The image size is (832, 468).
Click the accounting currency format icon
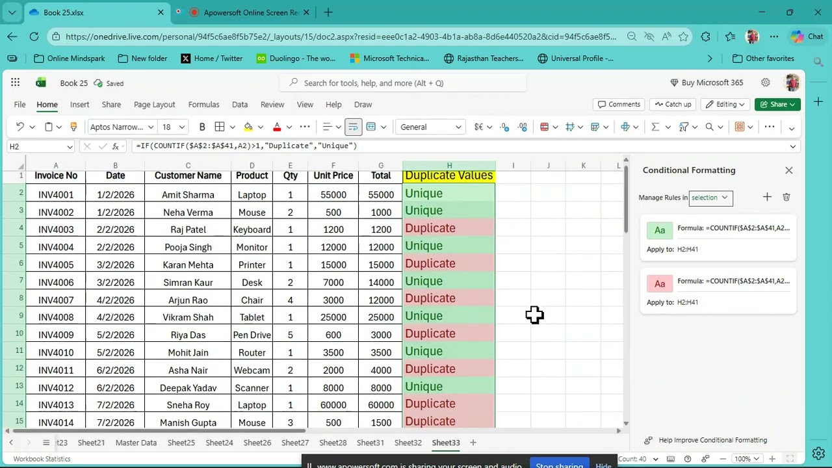(478, 127)
